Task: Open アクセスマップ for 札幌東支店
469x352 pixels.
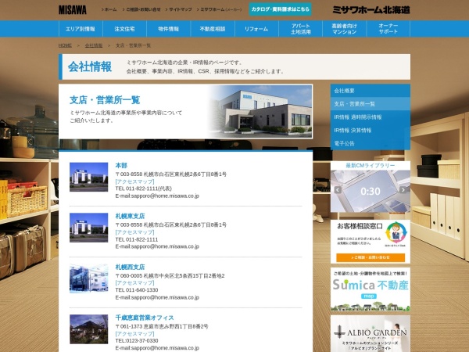Action: point(135,232)
